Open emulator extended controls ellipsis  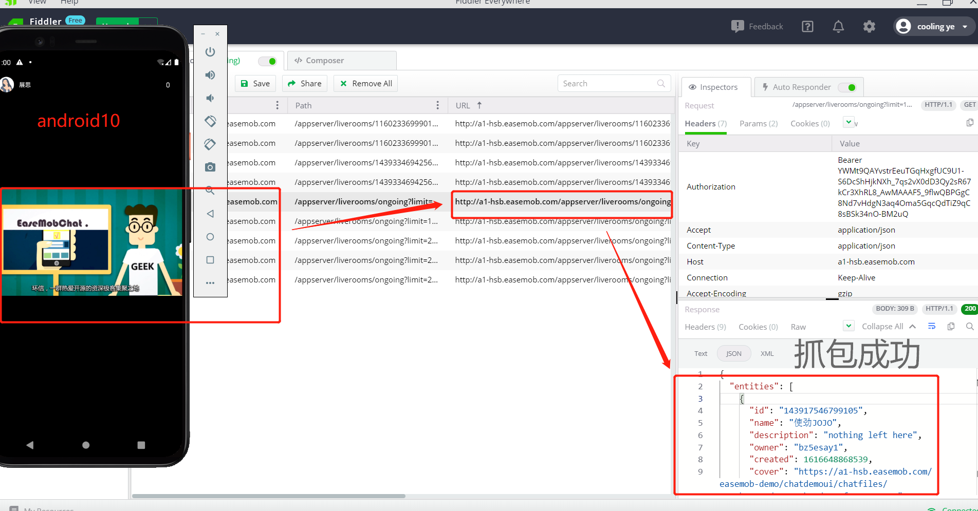tap(210, 283)
